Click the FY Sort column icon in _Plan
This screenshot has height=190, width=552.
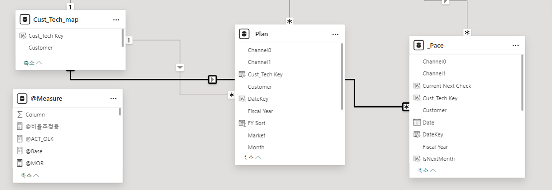click(x=242, y=123)
